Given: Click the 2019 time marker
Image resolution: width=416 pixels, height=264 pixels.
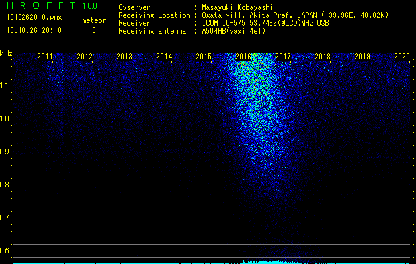Looking at the screenshot, I should 362,56.
